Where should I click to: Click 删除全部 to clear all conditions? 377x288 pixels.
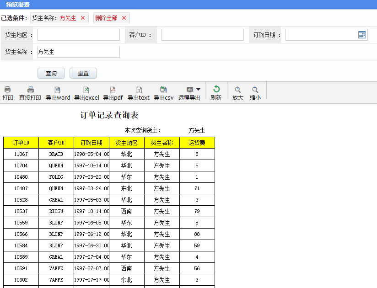107,18
